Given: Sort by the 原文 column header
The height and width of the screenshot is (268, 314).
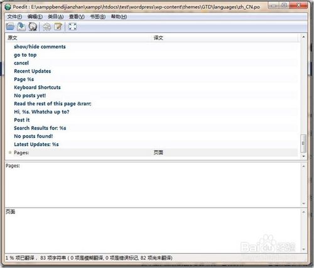Looking at the screenshot, I should [x=79, y=38].
